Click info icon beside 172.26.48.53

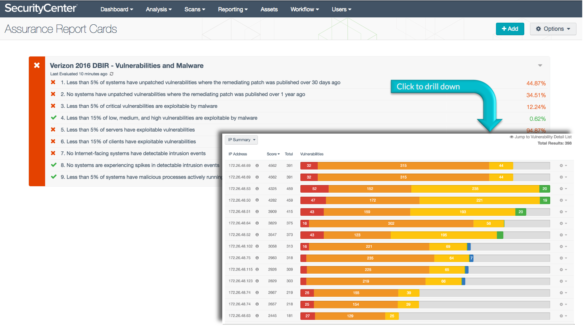coord(257,189)
